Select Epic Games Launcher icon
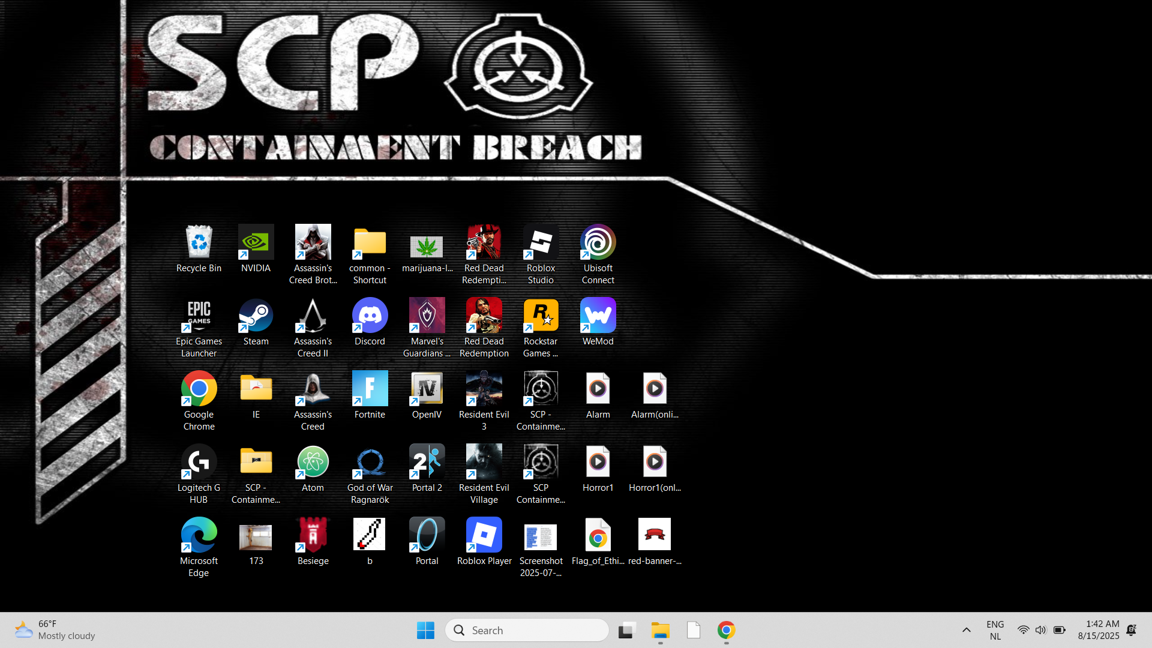The image size is (1152, 648). tap(199, 328)
